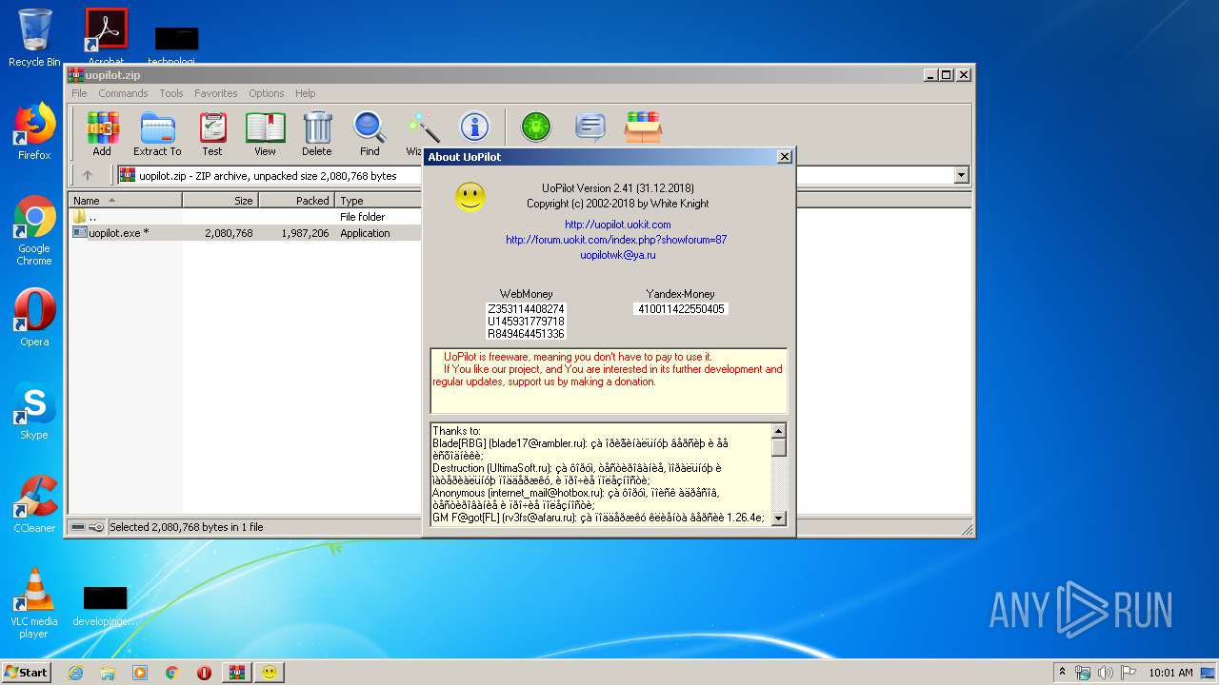
Task: Click the UoPilot smiley taskbar button
Action: (x=270, y=673)
